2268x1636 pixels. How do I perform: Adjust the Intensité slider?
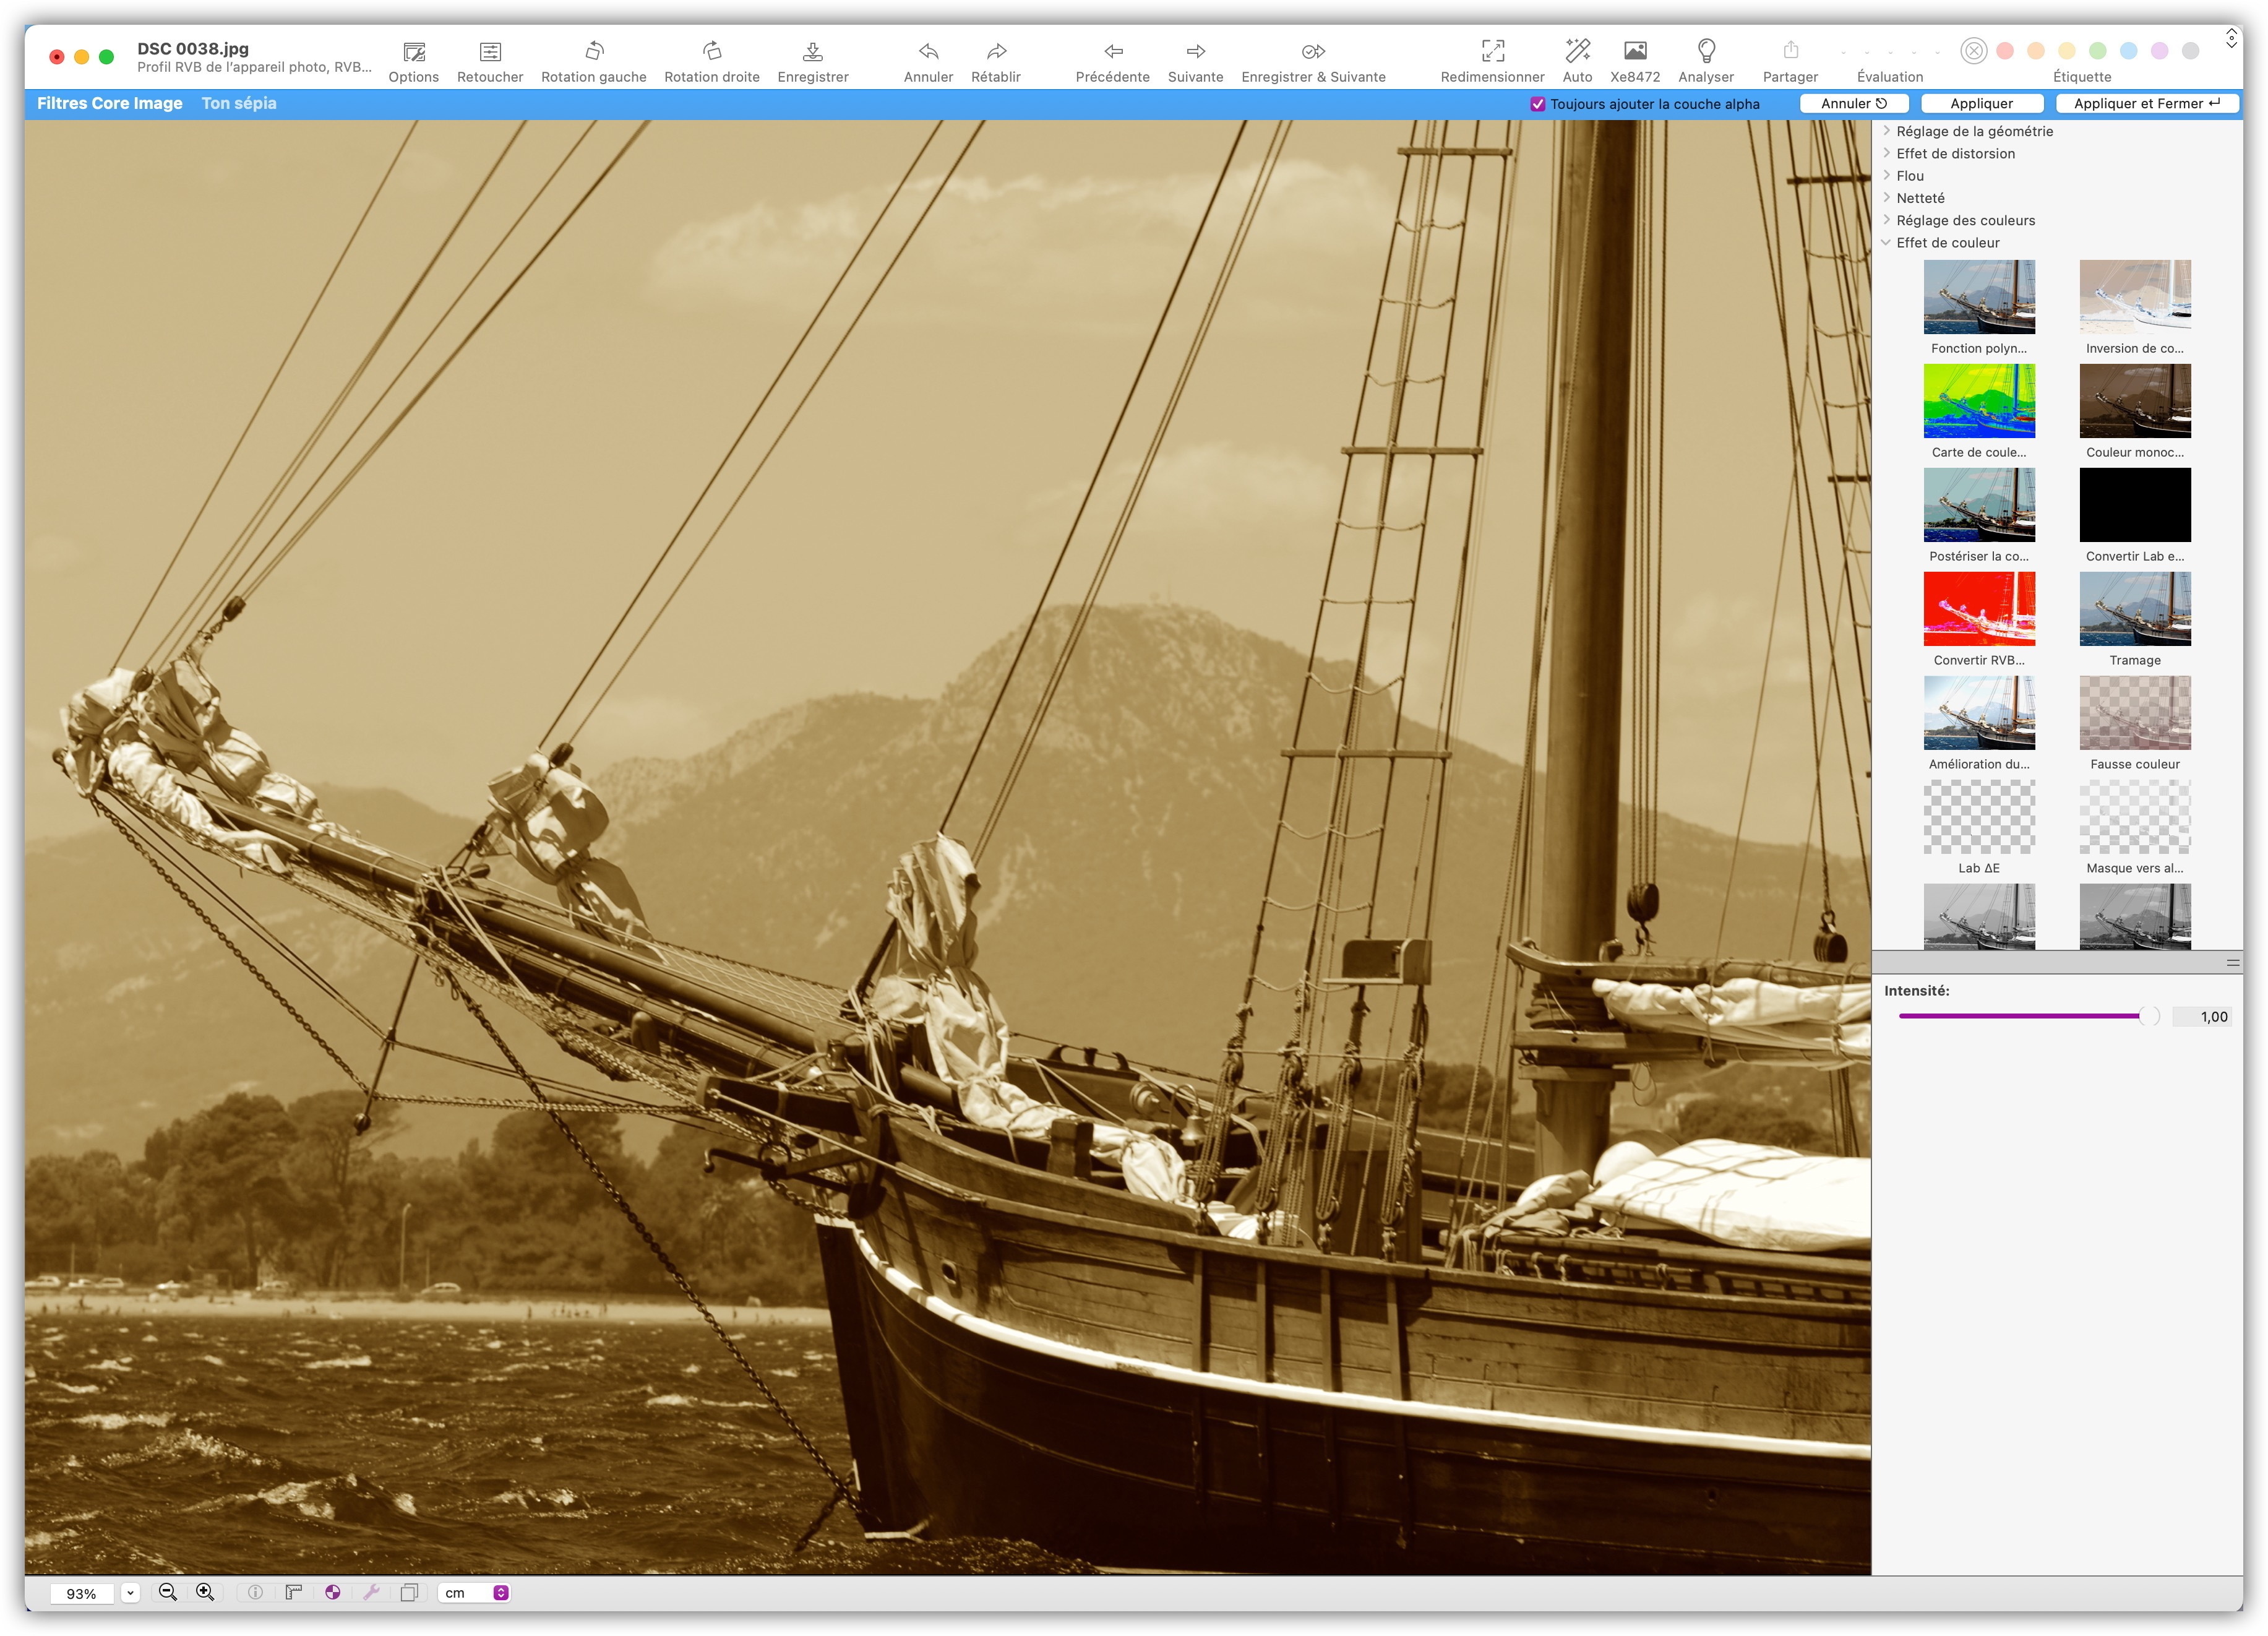(x=2028, y=1016)
